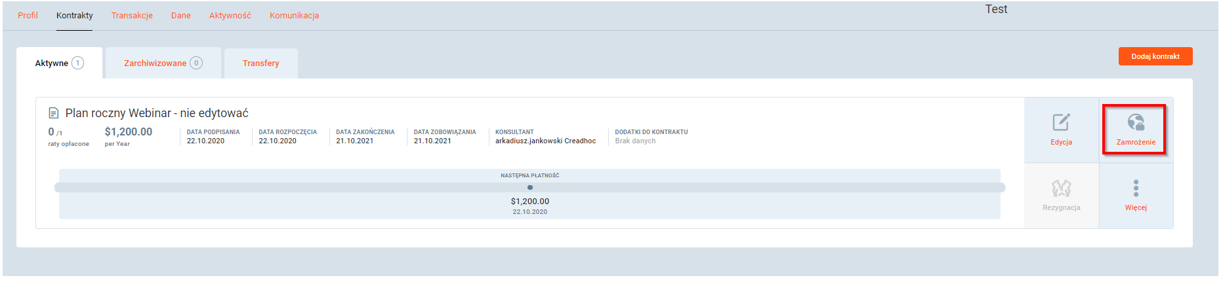Click consultant name arkadiusz.jankowski Creadhoc
Image resolution: width=1223 pixels, height=282 pixels.
545,141
